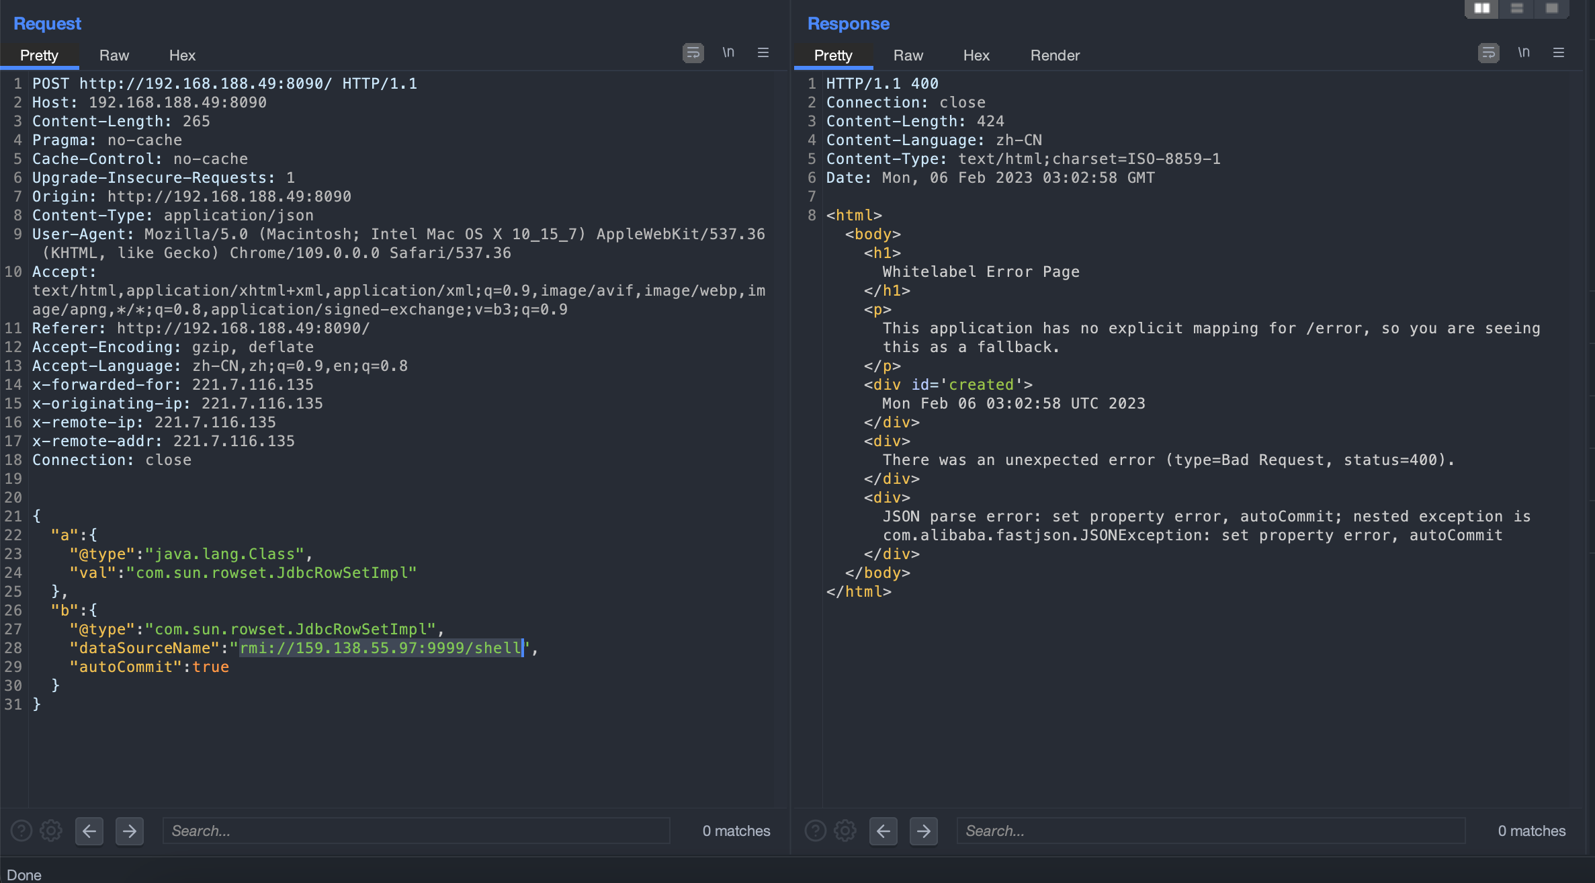Select top-bottom split layout icon

click(x=1517, y=8)
